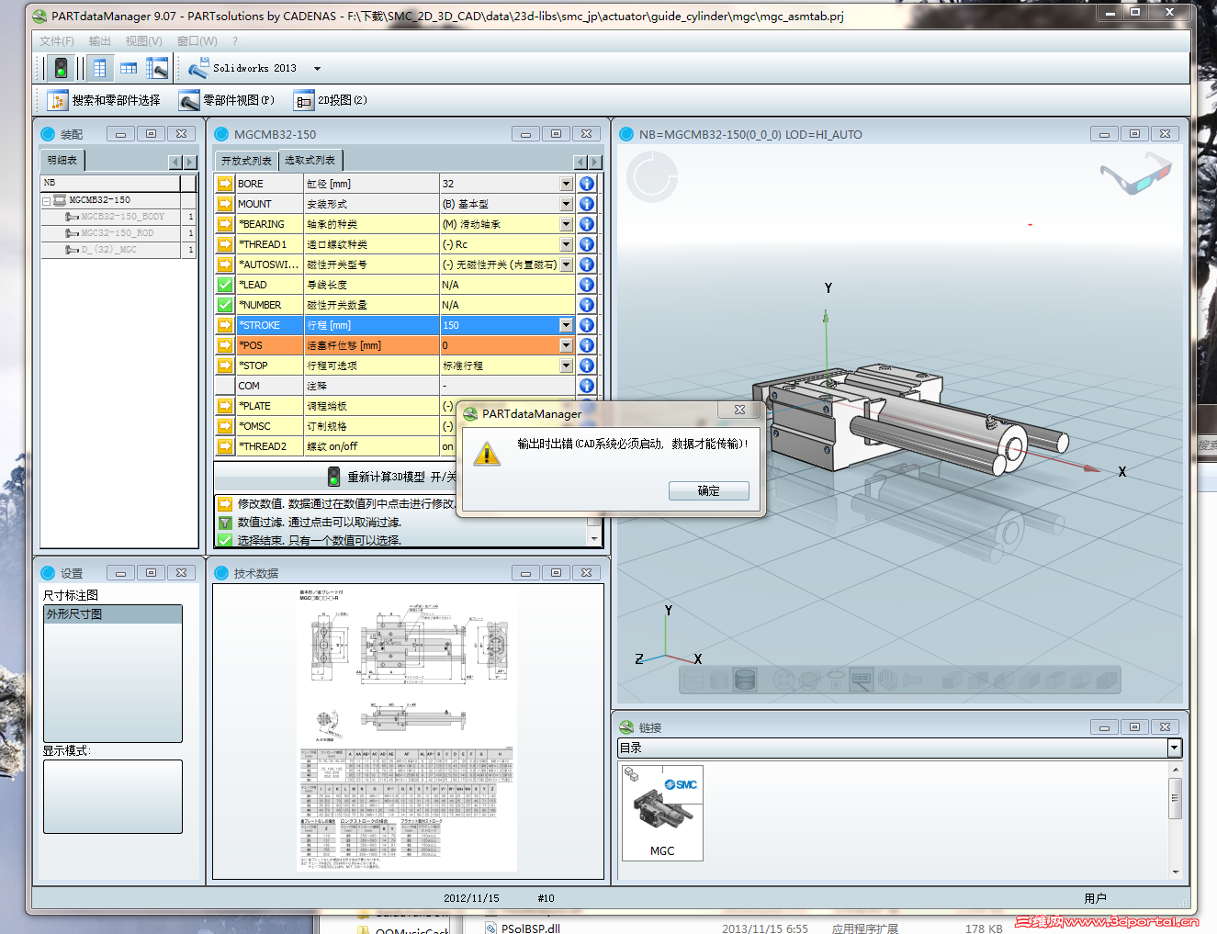
Task: Select 外形尺寸图 in dimension list
Action: coord(113,614)
